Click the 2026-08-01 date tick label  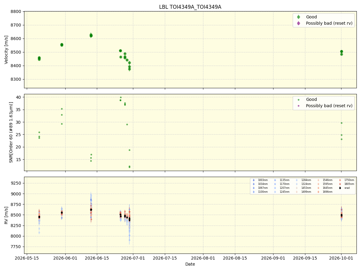click(x=203, y=258)
